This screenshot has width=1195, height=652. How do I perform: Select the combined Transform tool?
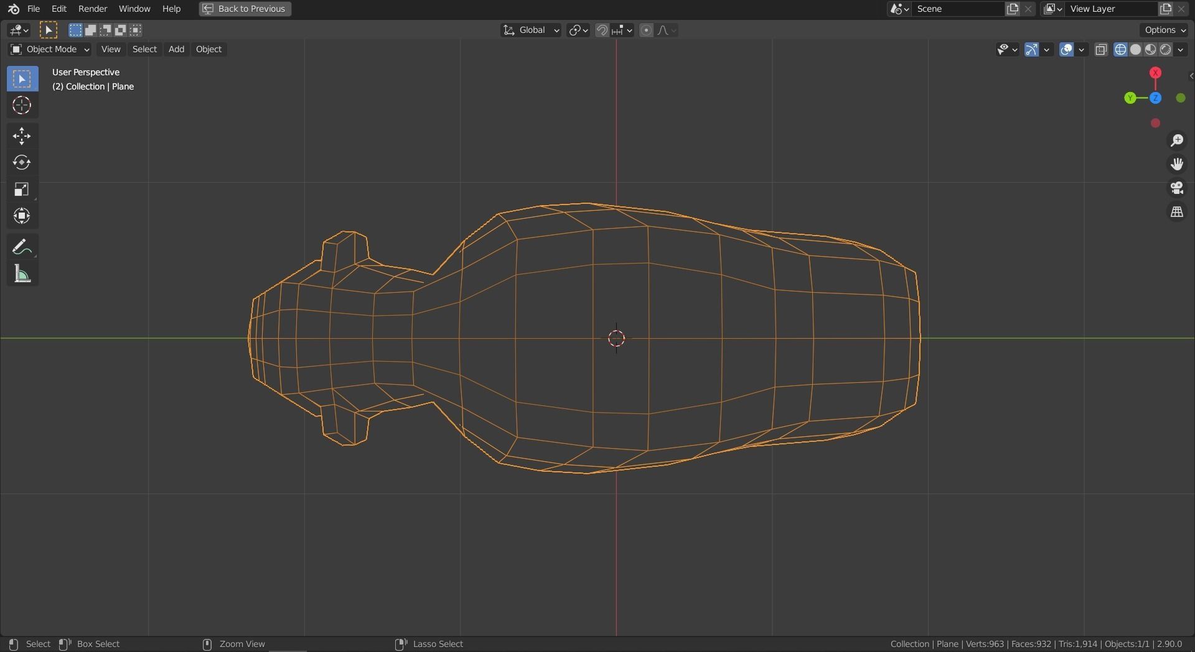22,216
